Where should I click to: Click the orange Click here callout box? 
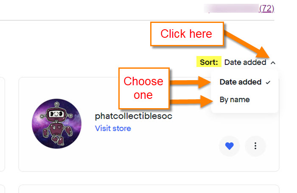pos(187,34)
